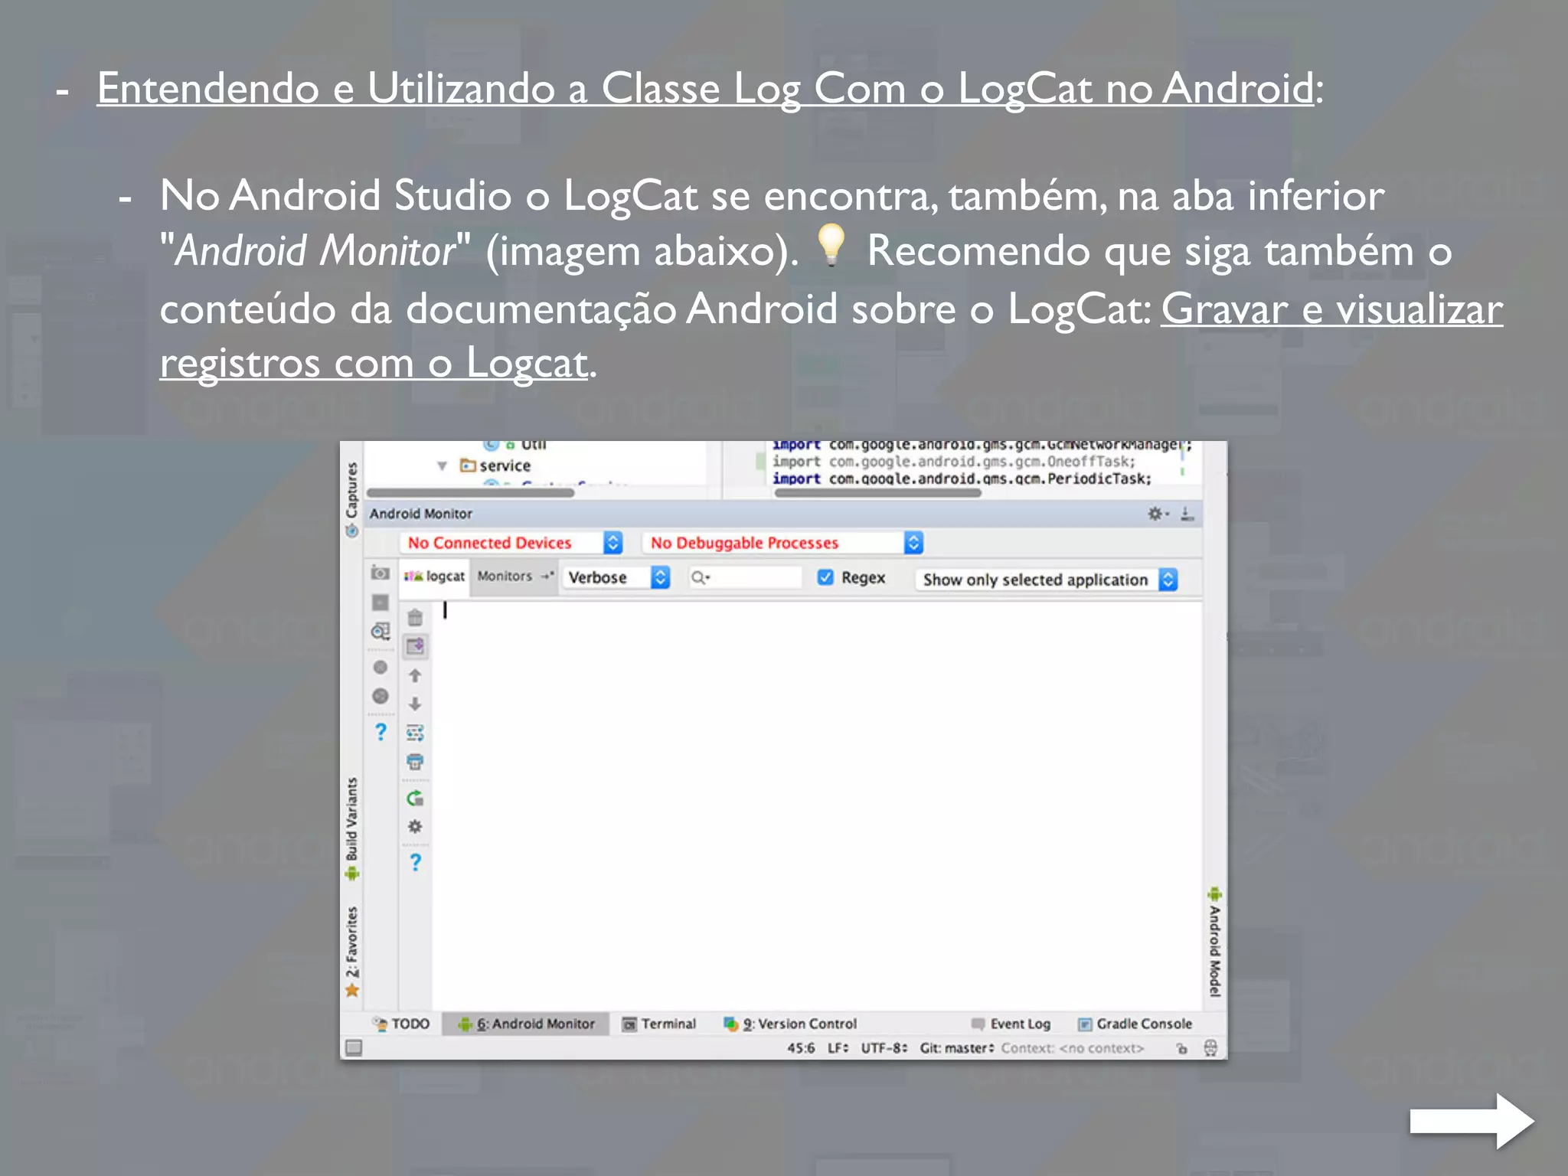Open the slide title link about Classe Log

(706, 89)
